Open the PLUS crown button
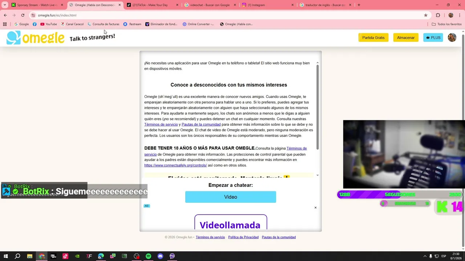The width and height of the screenshot is (465, 261). pos(433,38)
